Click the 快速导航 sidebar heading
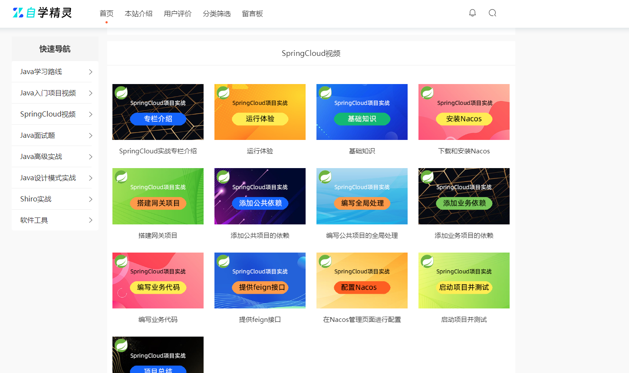Screen dimensions: 629x373 [x=55, y=49]
